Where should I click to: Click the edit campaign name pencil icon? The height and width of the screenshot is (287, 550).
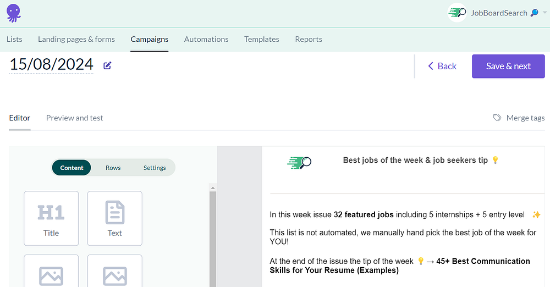coord(107,65)
